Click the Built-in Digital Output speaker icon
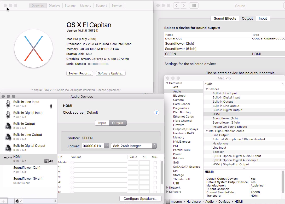Viewport: 285px width, 204px height. (8, 148)
